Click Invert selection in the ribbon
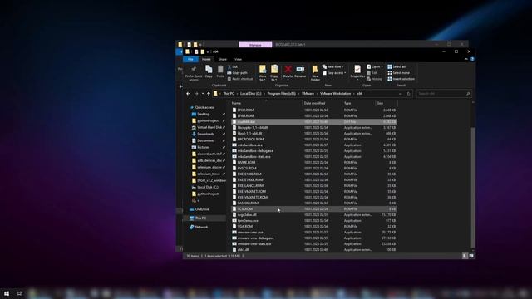This screenshot has width=532, height=299. (x=401, y=79)
